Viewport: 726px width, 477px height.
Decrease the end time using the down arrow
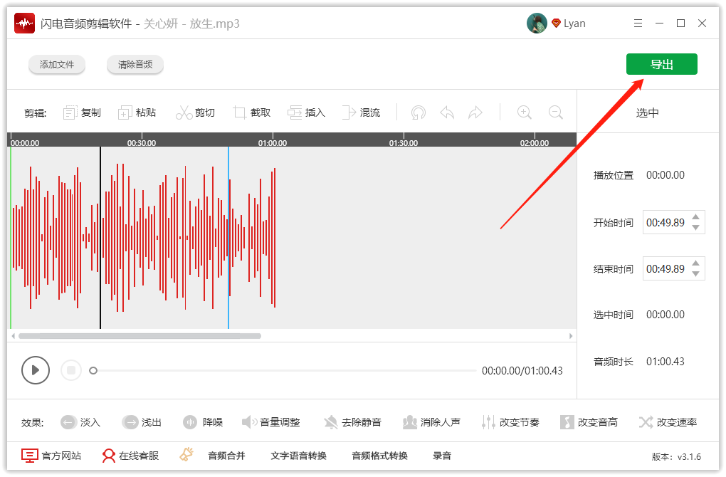695,273
